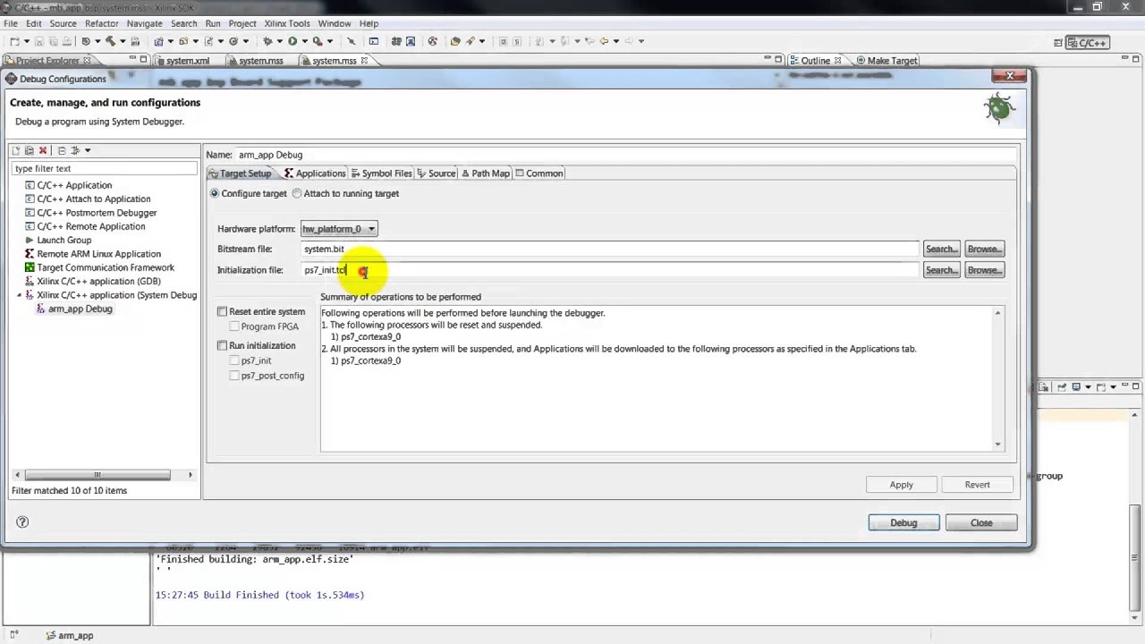Viewport: 1145px width, 644px height.
Task: Open Hardware platform hw_platform_0 dropdown
Action: click(x=339, y=229)
